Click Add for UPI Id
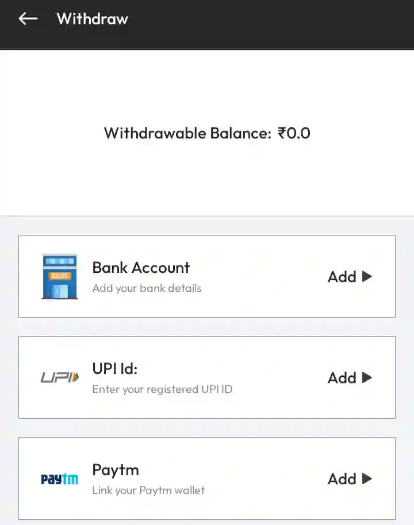Image resolution: width=414 pixels, height=525 pixels. (350, 378)
